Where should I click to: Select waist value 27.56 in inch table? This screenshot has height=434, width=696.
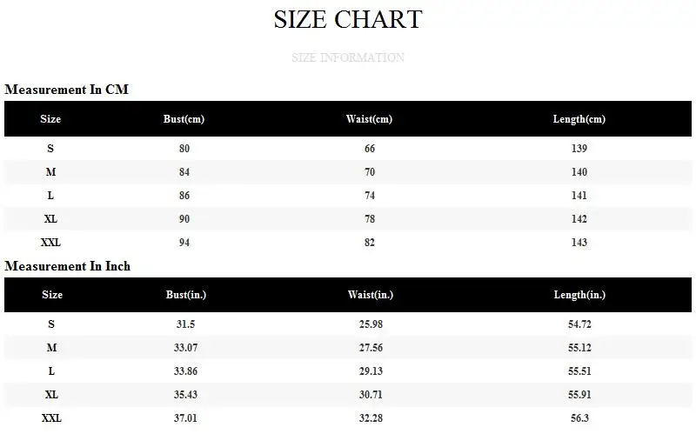click(371, 348)
